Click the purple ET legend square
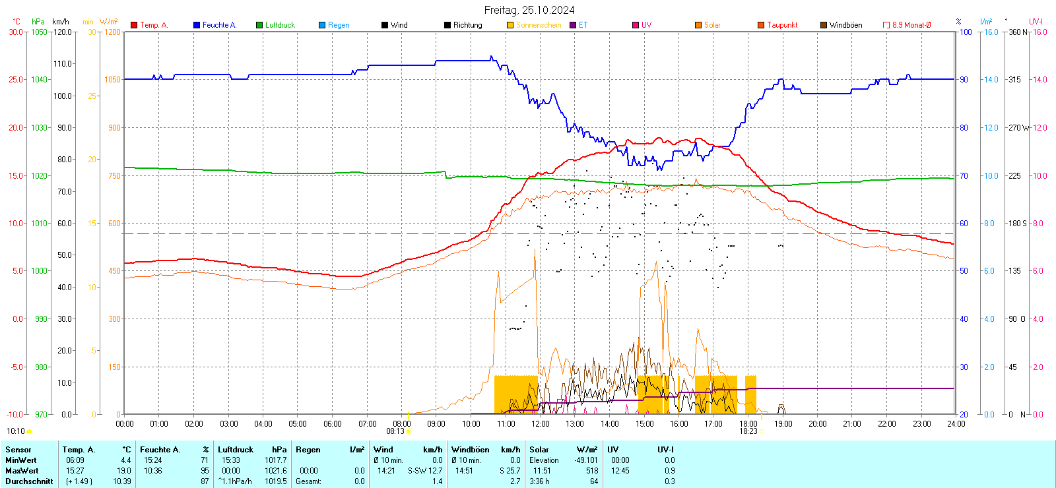The width and height of the screenshot is (1056, 488). tap(573, 25)
